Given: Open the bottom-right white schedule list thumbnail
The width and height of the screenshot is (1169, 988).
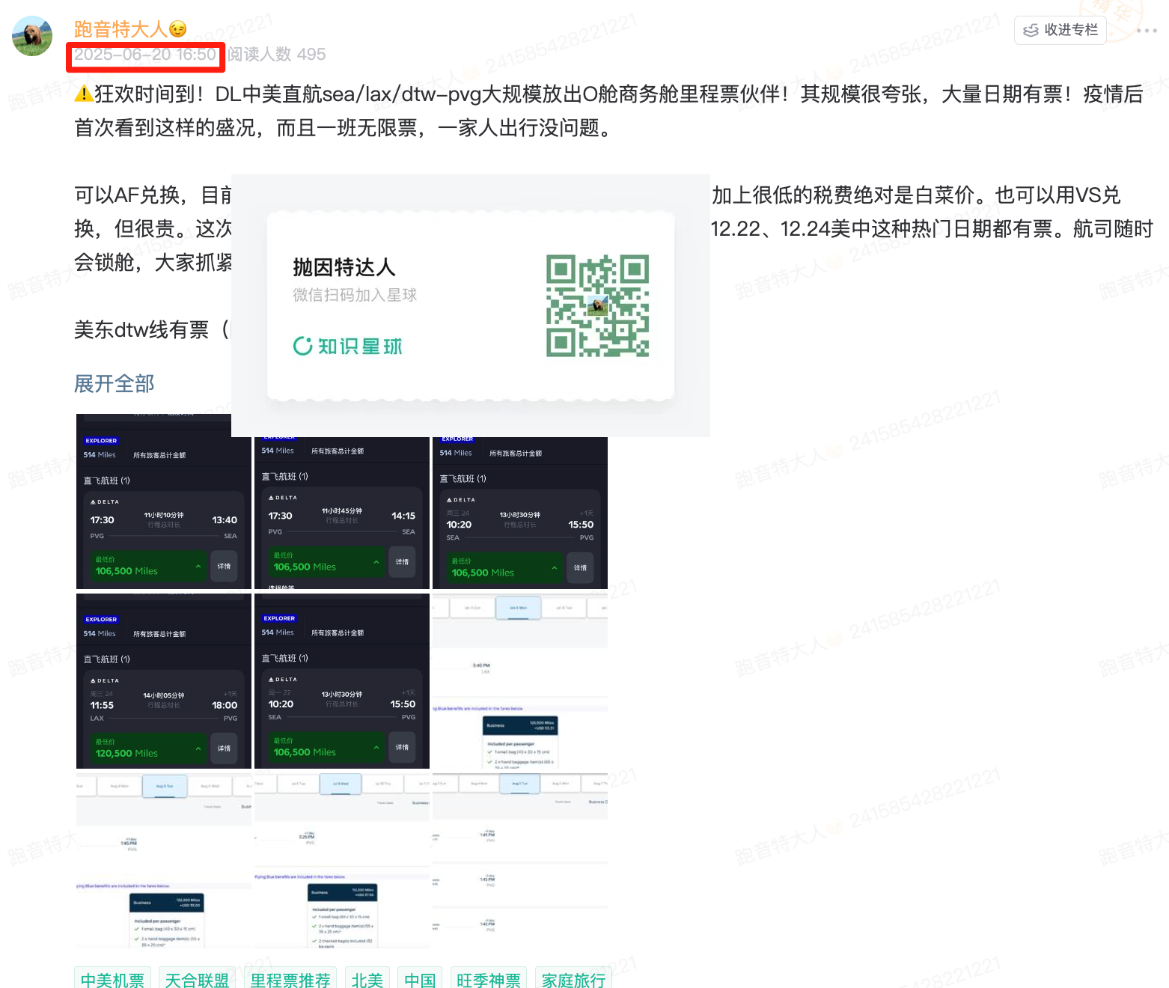Looking at the screenshot, I should point(520,860).
